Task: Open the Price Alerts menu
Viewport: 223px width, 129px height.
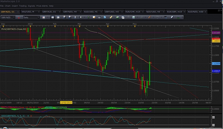Action: (42, 6)
